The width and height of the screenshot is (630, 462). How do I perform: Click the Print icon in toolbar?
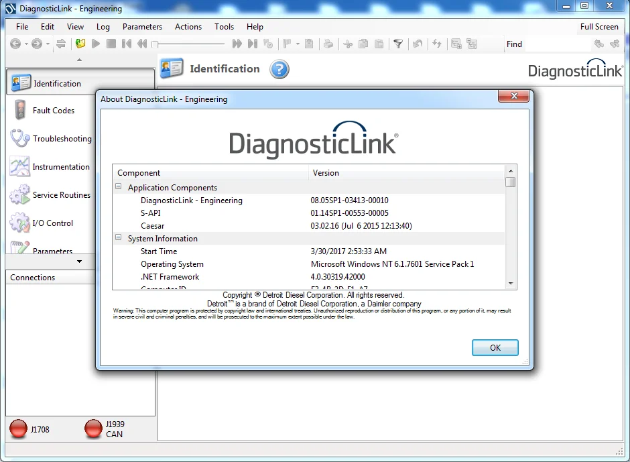328,44
